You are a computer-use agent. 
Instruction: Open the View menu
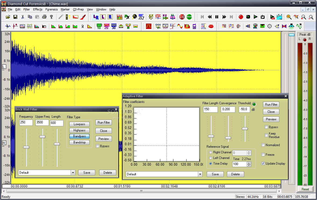(90, 9)
